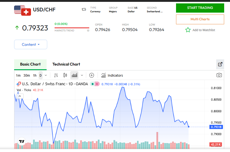Select the bar chart style icon
Viewport: 230px width, 152px height.
point(56,75)
